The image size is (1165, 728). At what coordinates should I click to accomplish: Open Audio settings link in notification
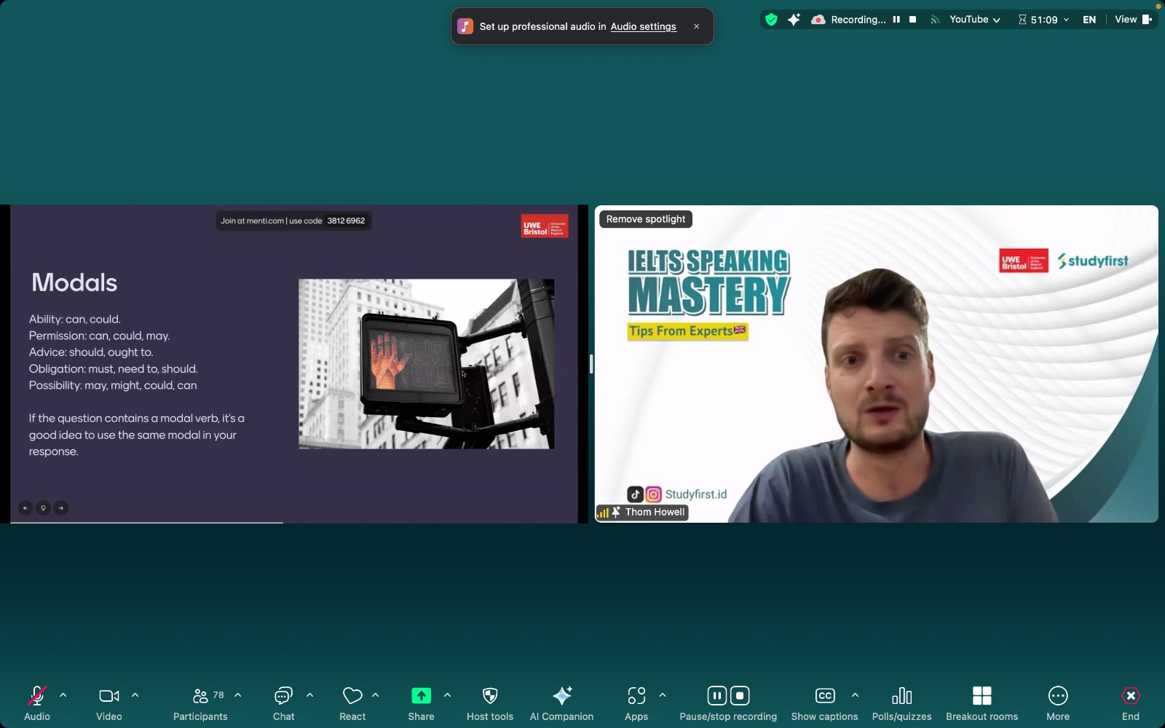[643, 27]
